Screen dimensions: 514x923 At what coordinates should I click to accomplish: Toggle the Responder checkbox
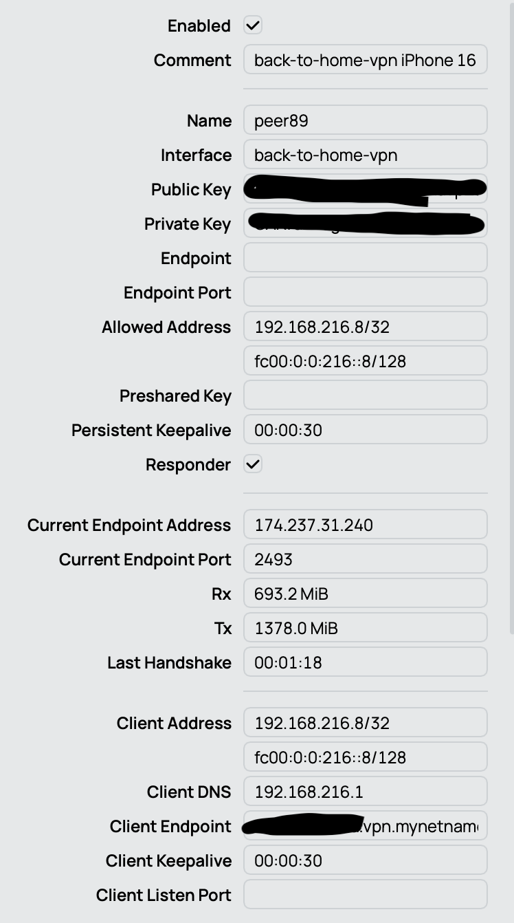[x=253, y=465]
